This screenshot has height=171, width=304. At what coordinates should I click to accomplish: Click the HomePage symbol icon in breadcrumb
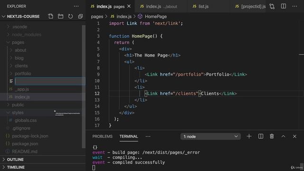tap(140, 17)
